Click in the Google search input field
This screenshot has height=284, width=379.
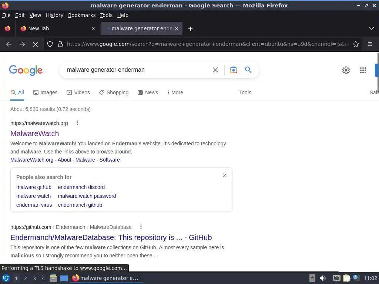click(137, 70)
